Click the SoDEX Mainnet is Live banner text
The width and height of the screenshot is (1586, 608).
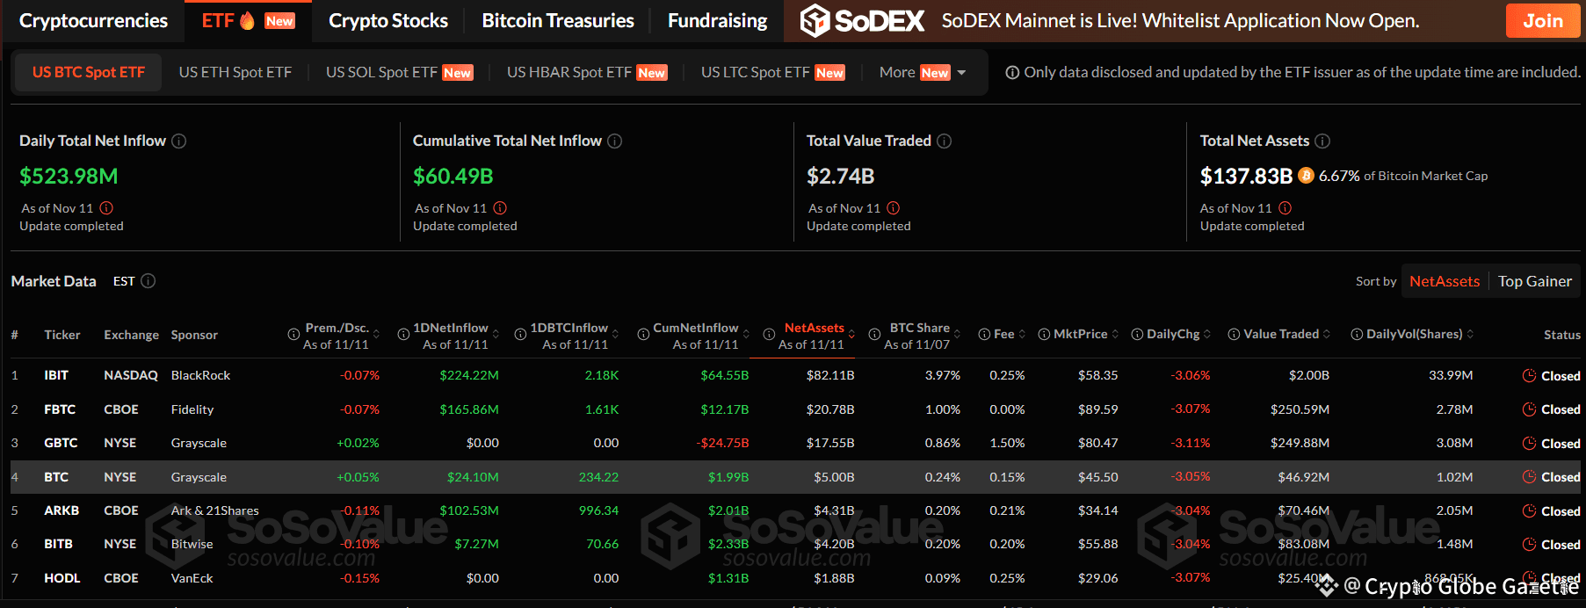pos(1180,21)
